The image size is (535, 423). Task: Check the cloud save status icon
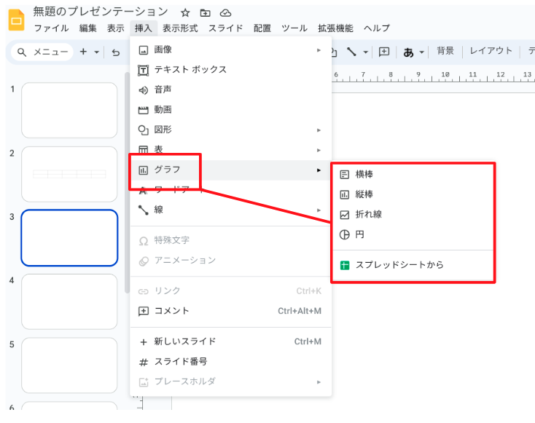point(225,13)
